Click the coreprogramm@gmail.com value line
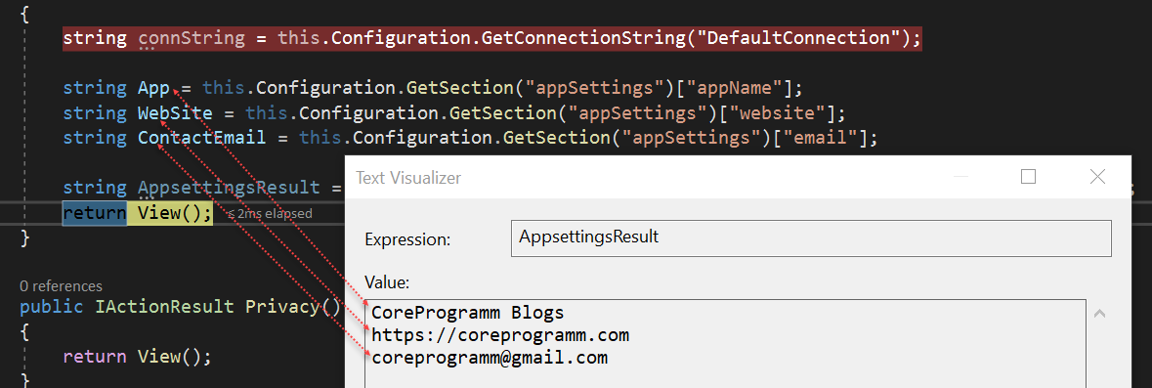 click(x=490, y=358)
